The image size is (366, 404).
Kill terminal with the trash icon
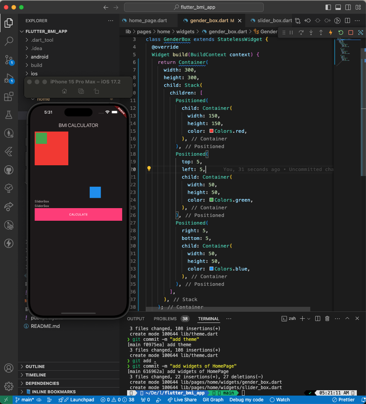coord(327,319)
